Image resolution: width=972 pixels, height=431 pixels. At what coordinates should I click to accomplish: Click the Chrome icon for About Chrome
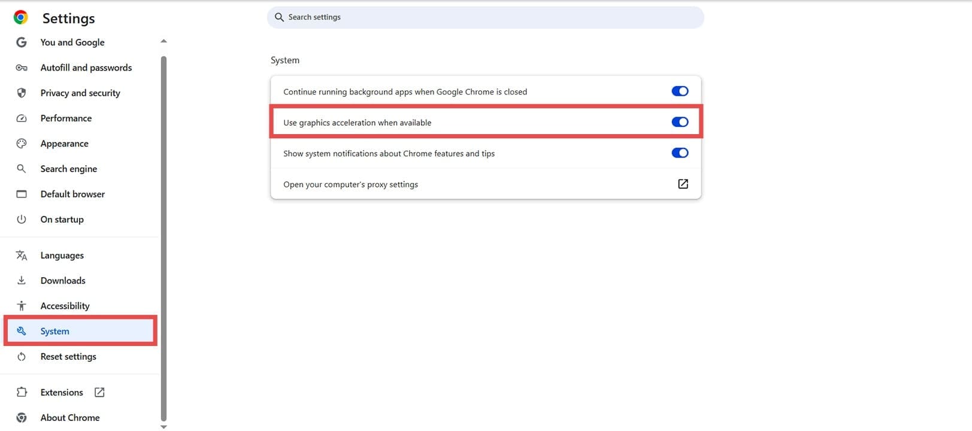[22, 418]
